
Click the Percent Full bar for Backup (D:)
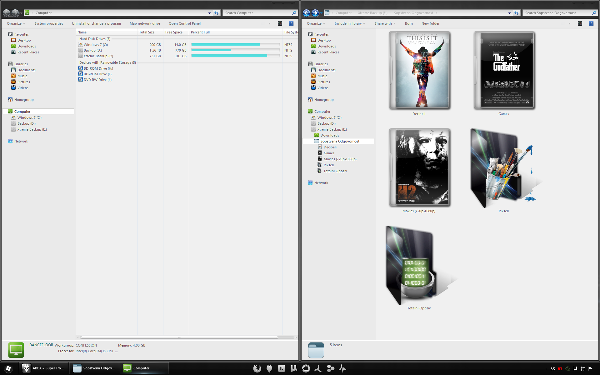[x=235, y=50]
